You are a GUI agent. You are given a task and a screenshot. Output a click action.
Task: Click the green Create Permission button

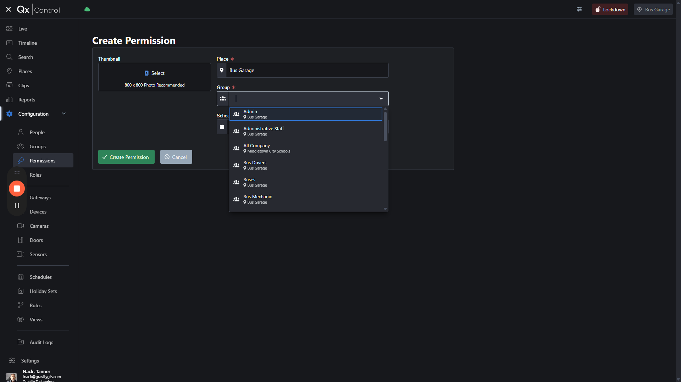[126, 157]
